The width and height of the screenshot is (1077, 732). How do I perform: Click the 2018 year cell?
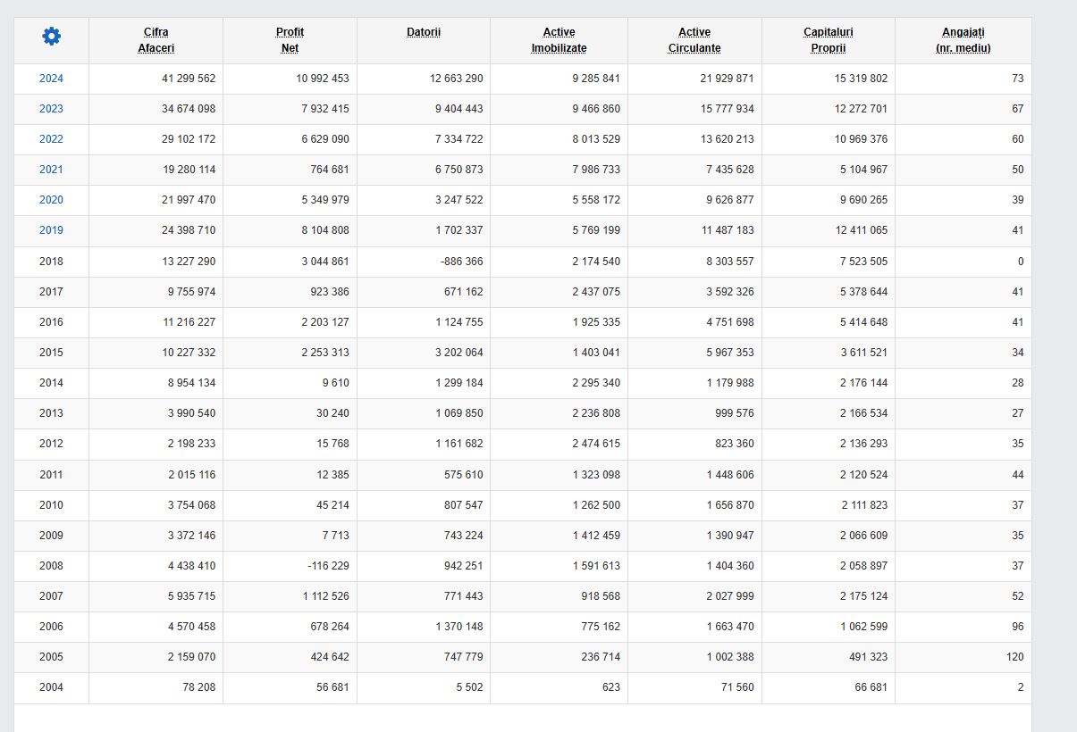[51, 262]
